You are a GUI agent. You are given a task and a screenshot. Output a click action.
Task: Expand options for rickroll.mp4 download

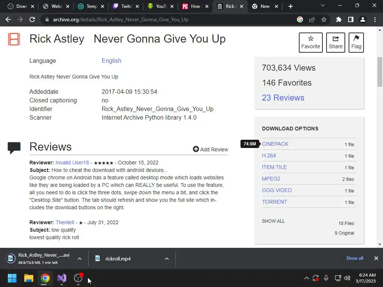pos(167,259)
